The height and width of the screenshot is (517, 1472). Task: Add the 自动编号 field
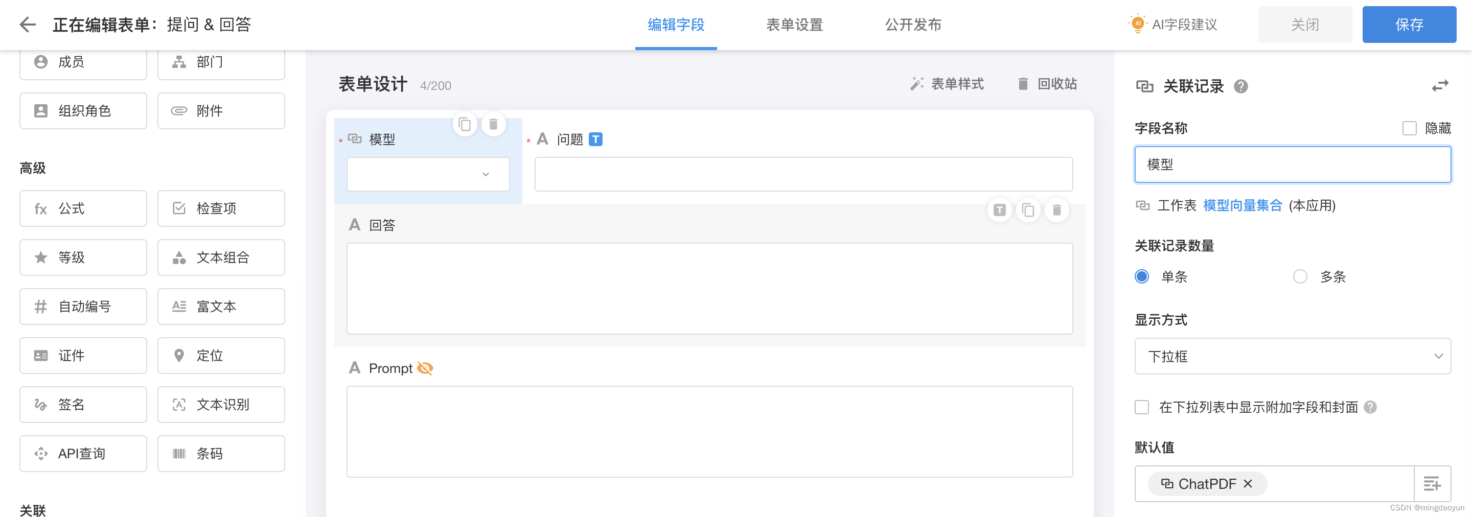point(83,307)
